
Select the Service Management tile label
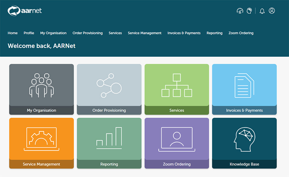(41, 164)
